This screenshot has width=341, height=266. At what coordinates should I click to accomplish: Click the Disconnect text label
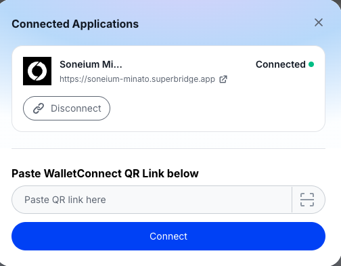[x=76, y=108]
